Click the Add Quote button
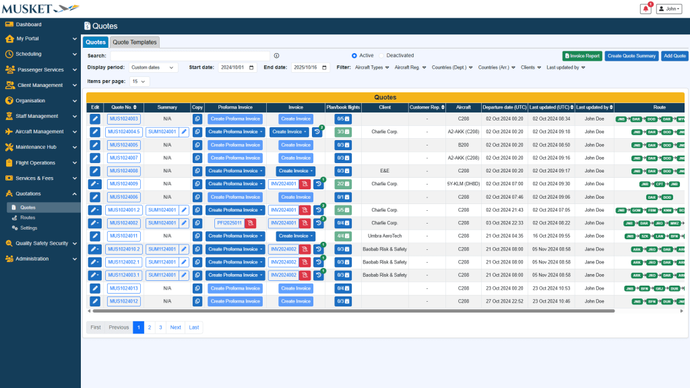The image size is (690, 388). pyautogui.click(x=674, y=56)
